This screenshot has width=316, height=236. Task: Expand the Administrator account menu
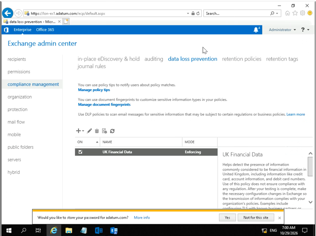[282, 30]
